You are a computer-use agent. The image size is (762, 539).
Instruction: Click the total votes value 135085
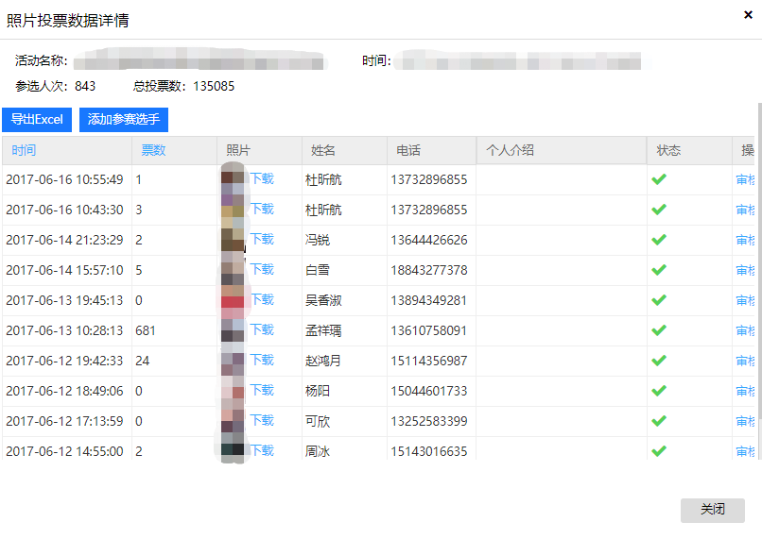click(x=214, y=86)
